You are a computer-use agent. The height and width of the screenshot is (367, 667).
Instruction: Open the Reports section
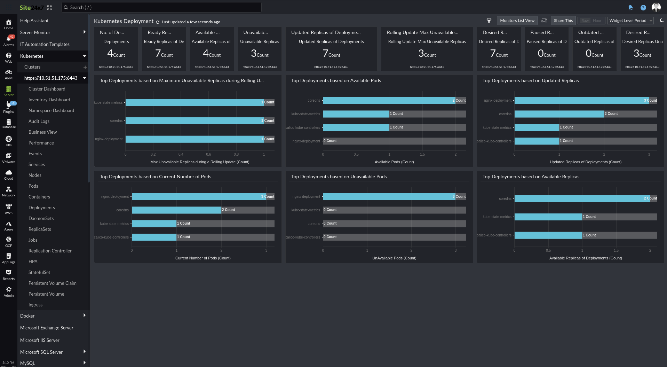[8, 274]
